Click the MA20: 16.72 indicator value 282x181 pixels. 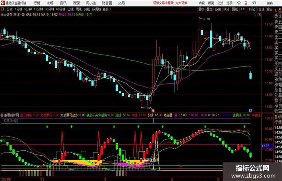[67, 15]
